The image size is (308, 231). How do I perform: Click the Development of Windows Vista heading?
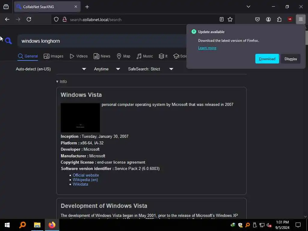(x=104, y=206)
